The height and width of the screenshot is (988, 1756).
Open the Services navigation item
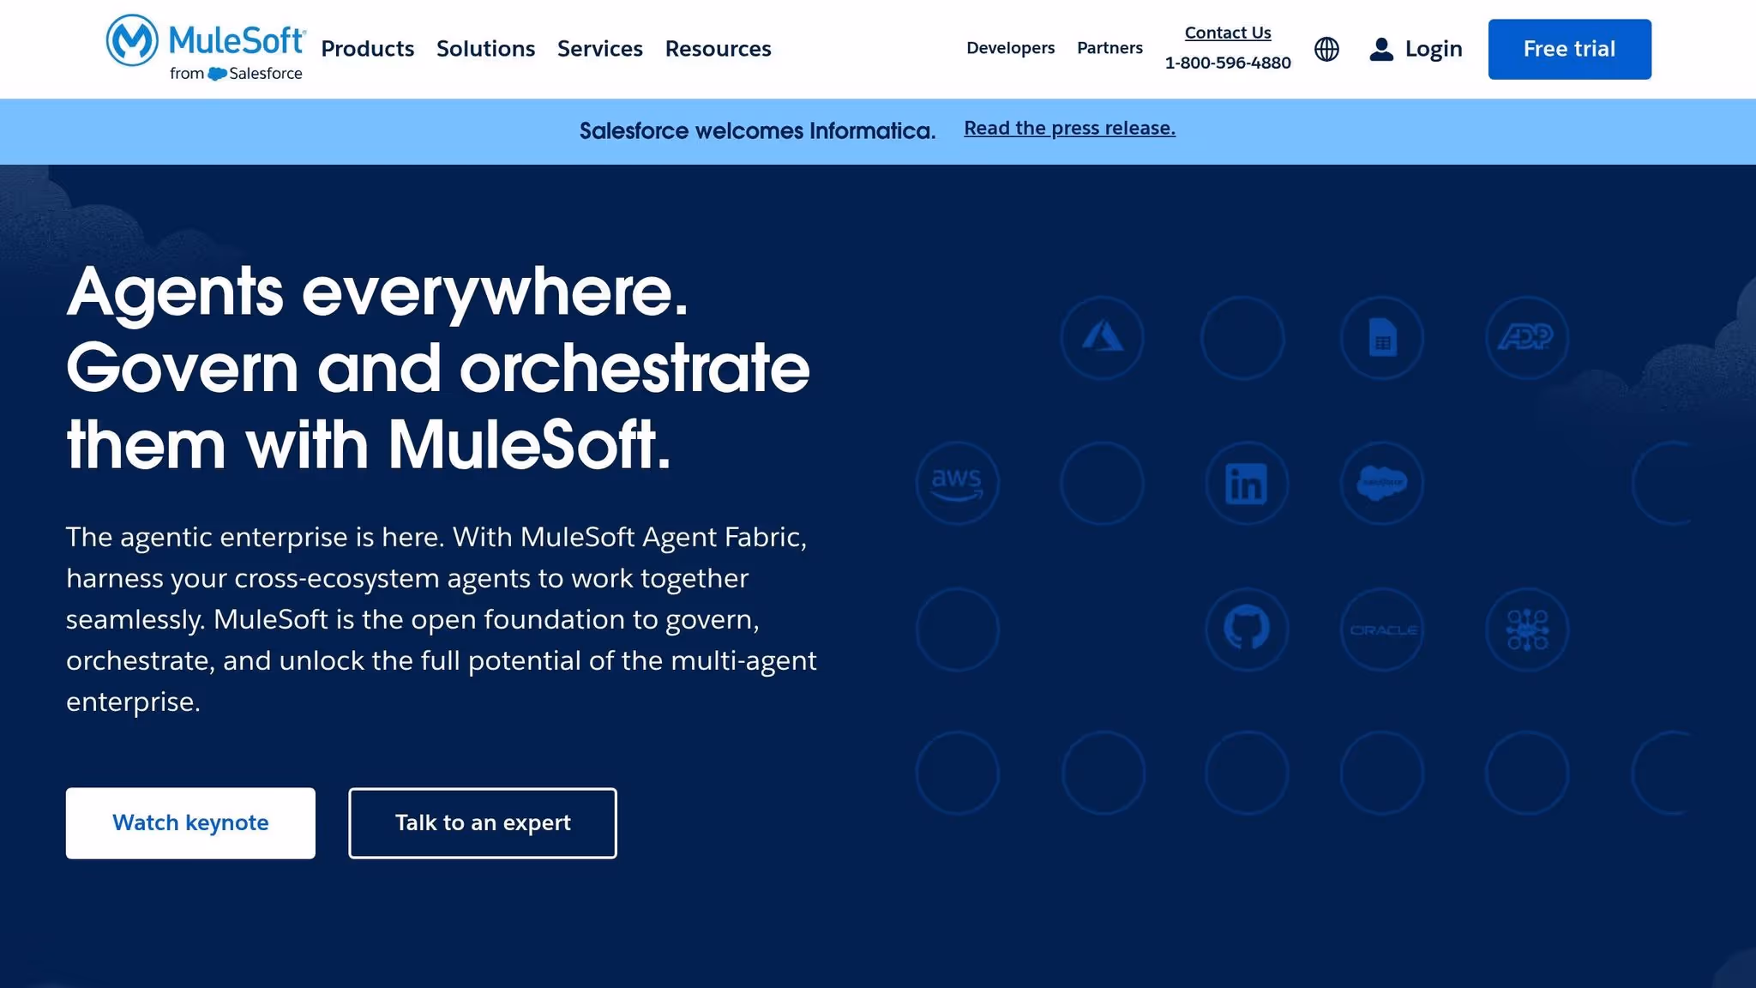click(x=599, y=49)
